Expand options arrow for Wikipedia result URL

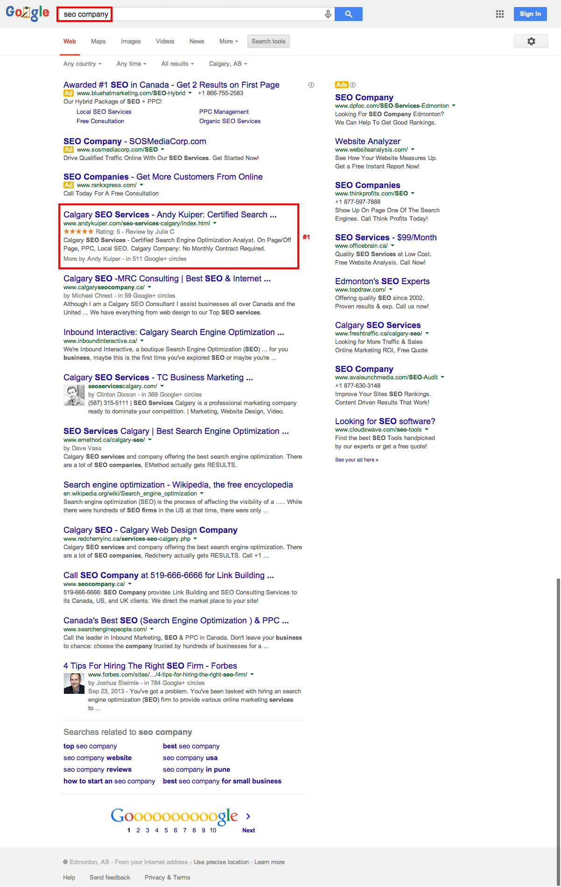click(x=202, y=494)
